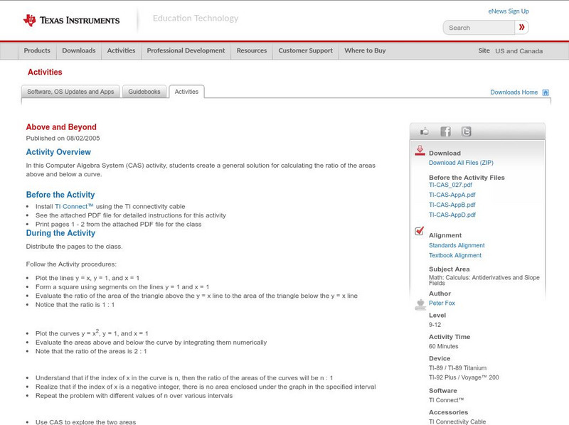Click TI-92 Plus / Voyage 200 text

click(x=464, y=377)
